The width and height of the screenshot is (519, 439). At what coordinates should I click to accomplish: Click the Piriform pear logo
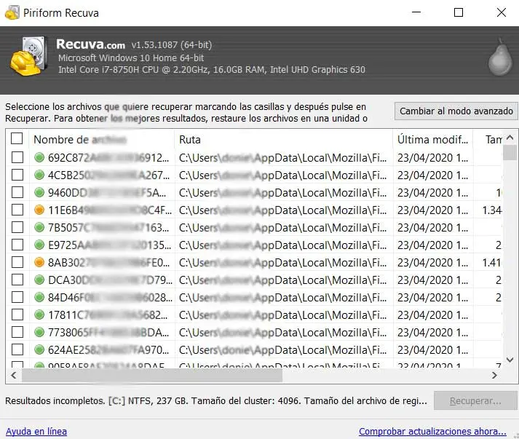click(x=501, y=57)
